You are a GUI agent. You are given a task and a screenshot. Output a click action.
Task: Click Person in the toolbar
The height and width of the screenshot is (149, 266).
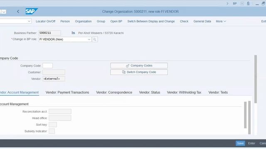coord(65,21)
